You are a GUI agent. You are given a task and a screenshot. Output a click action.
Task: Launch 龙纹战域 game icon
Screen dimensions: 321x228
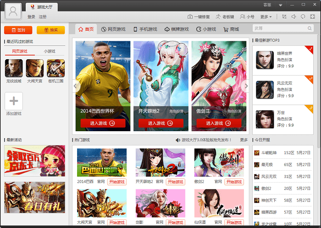pyautogui.click(x=14, y=68)
